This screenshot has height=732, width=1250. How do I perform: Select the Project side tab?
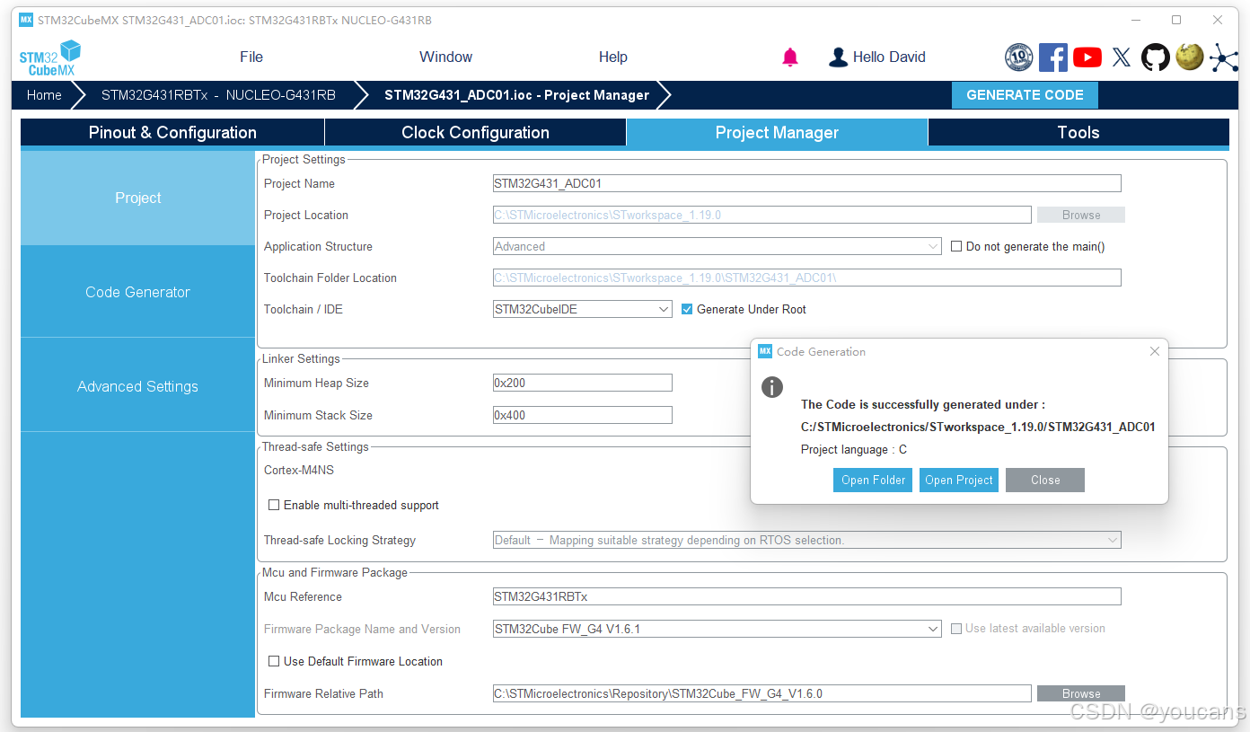(x=138, y=198)
